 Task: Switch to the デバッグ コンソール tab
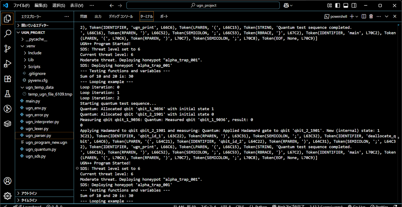121,16
